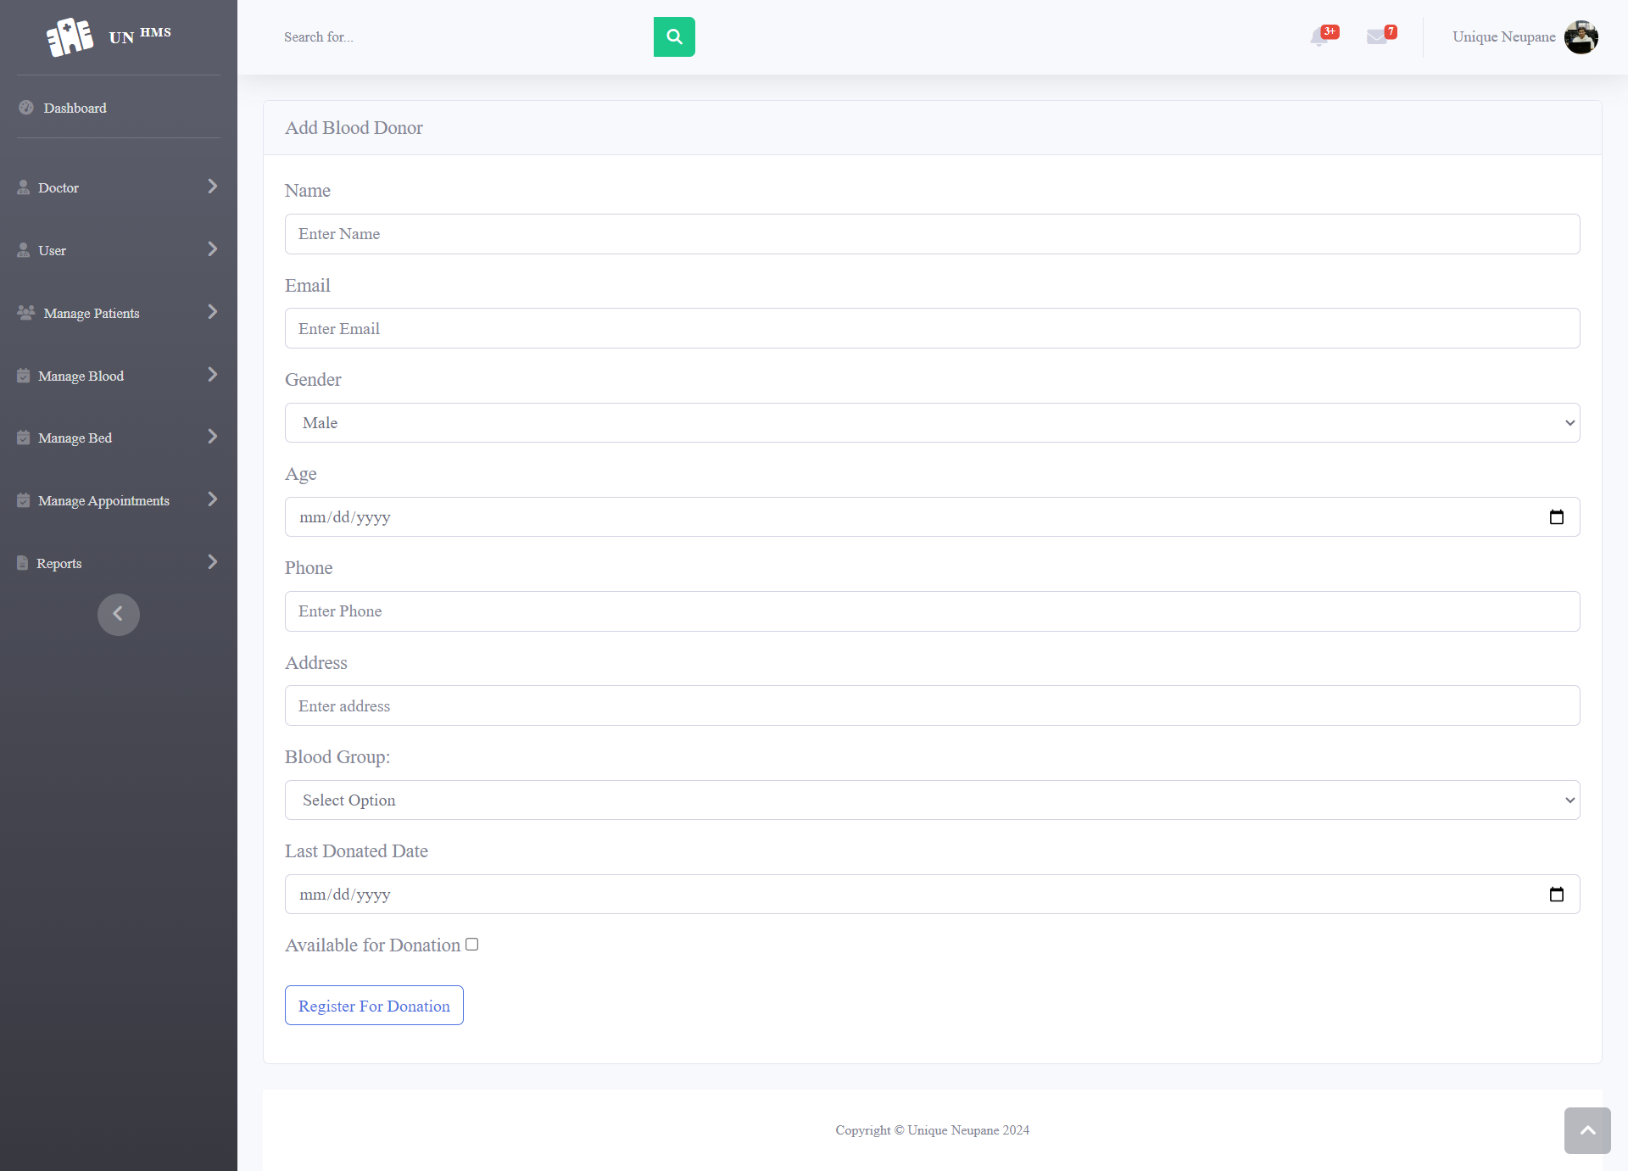The height and width of the screenshot is (1171, 1628).
Task: Click the Manage Patients sidebar icon
Action: 24,312
